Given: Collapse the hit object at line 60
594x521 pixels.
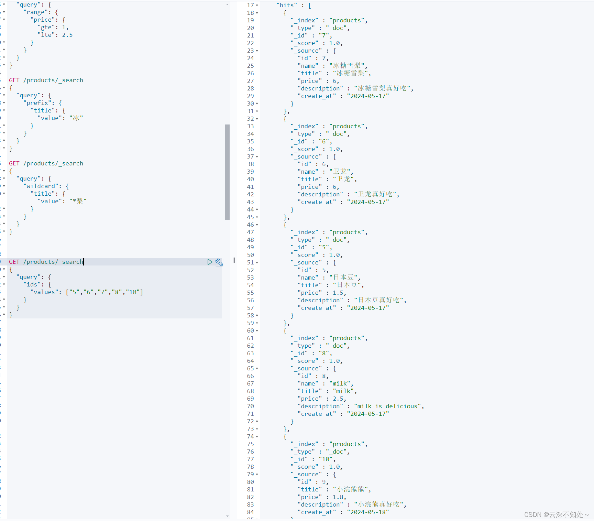Looking at the screenshot, I should 257,331.
